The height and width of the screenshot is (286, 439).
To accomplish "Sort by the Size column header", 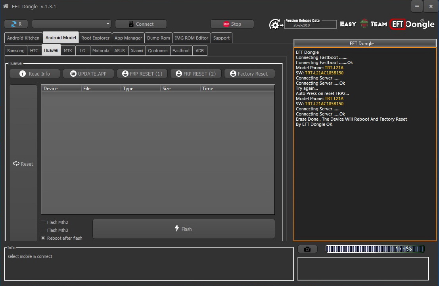I will tap(180, 89).
